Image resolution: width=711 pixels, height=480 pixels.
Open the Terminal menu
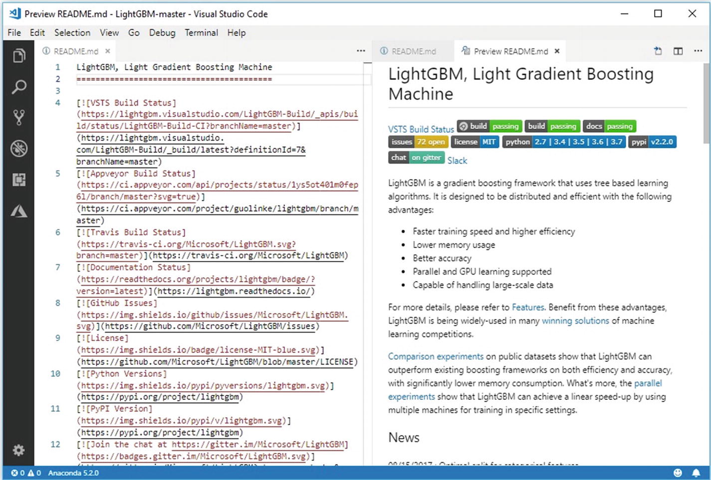click(x=201, y=33)
